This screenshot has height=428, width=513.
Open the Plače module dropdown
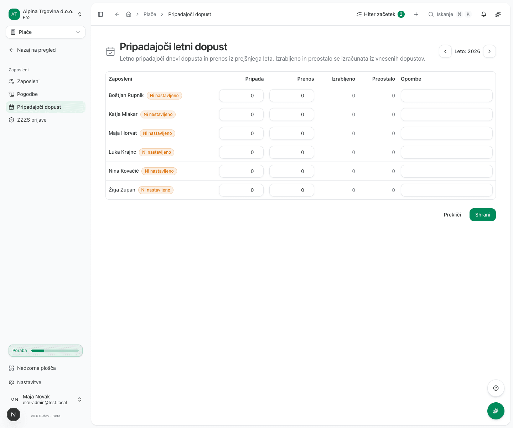pos(46,32)
